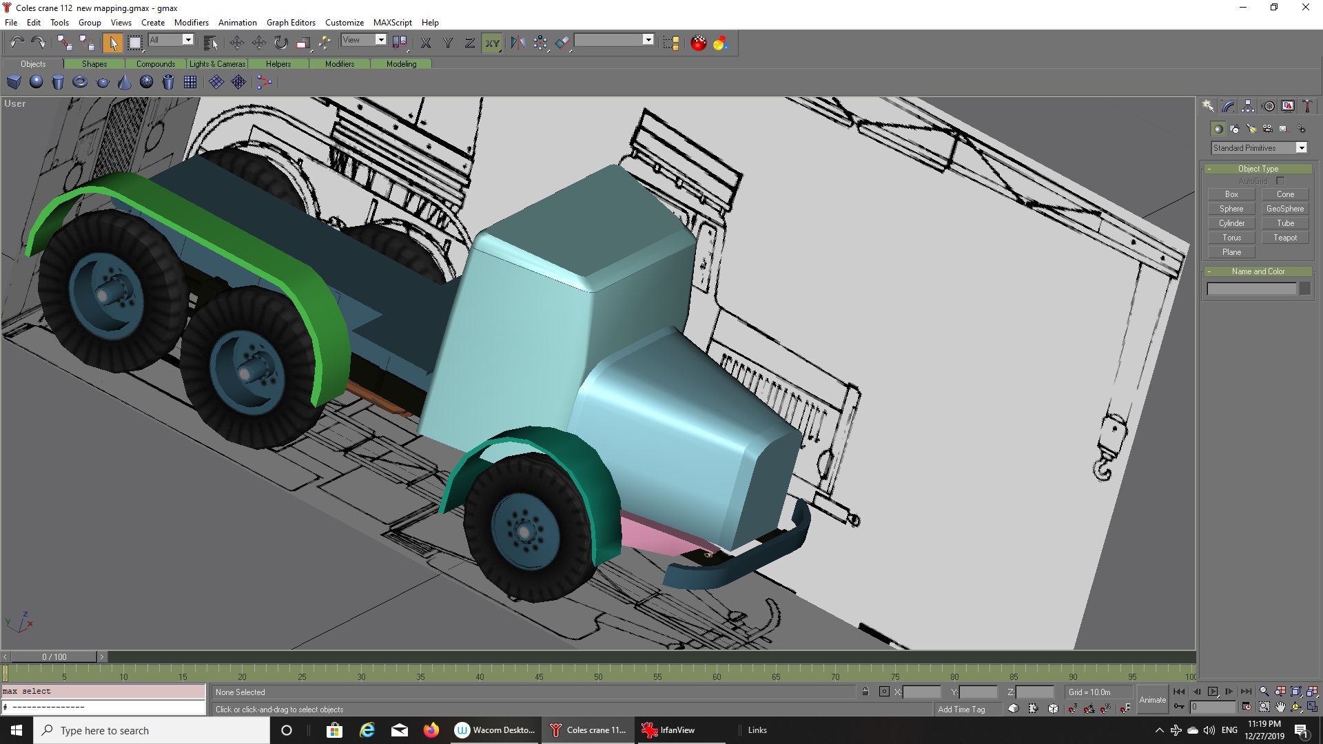Click the Torus primitive toolbar icon
This screenshot has width=1323, height=744.
tap(80, 83)
